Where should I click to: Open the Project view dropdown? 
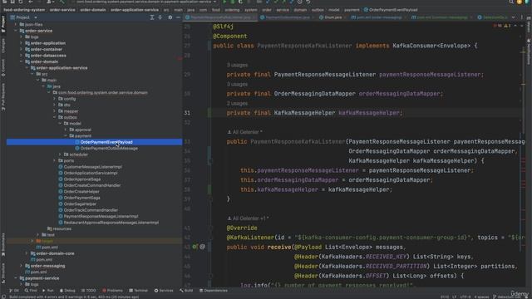click(35, 17)
